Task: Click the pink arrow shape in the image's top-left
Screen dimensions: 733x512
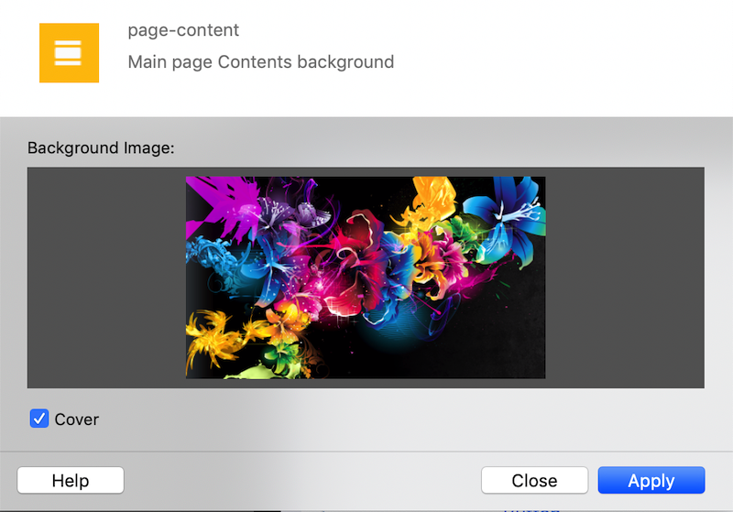Action: click(x=220, y=202)
